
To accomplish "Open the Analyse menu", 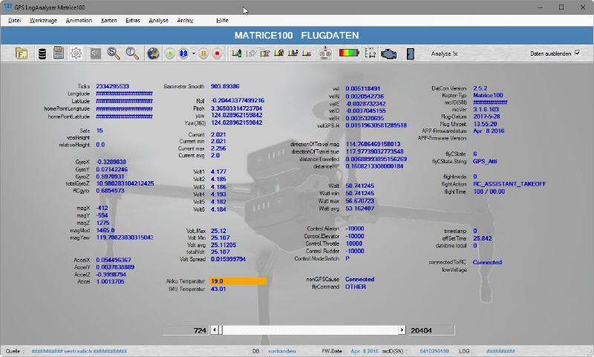I will click(x=158, y=21).
